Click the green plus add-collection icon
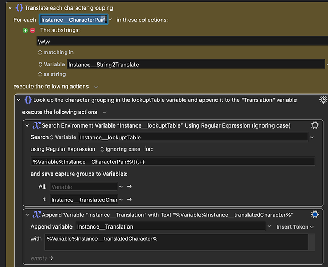Viewport: 328px width, 267px height. click(25, 30)
